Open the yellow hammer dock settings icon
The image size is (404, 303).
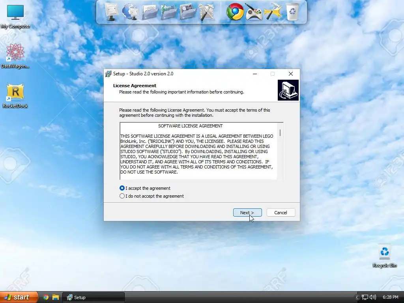273,12
